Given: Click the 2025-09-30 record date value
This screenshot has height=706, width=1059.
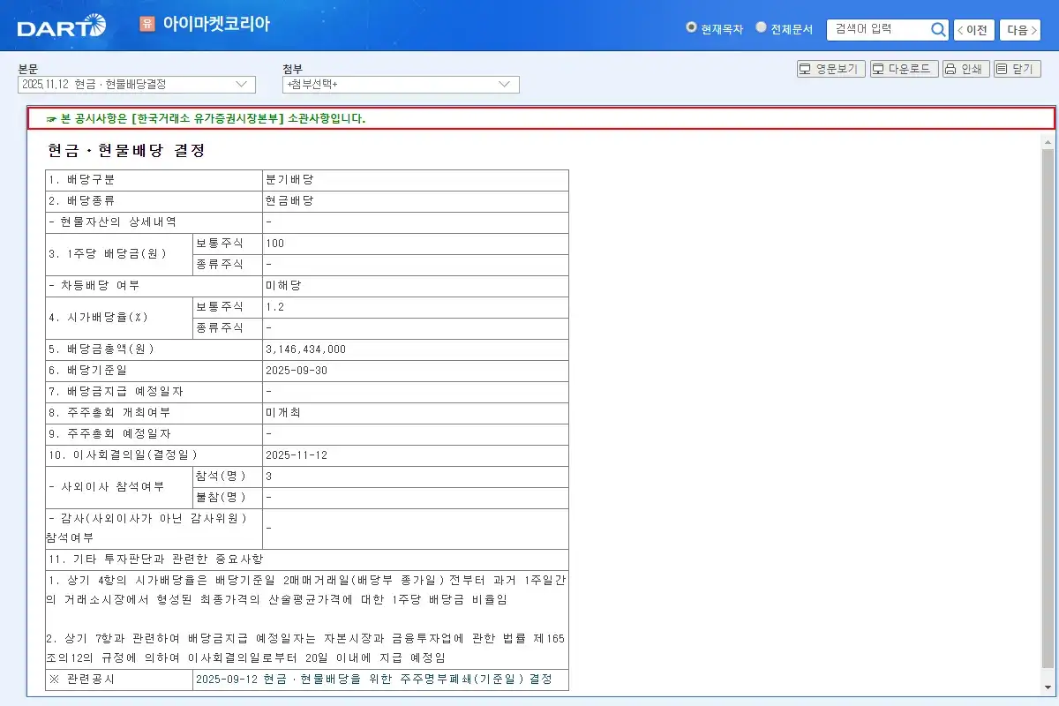Looking at the screenshot, I should pos(297,371).
